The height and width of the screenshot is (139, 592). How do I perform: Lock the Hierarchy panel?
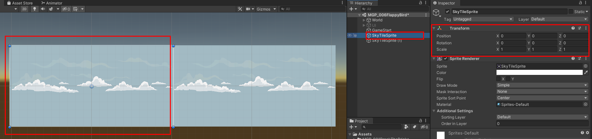[421, 3]
